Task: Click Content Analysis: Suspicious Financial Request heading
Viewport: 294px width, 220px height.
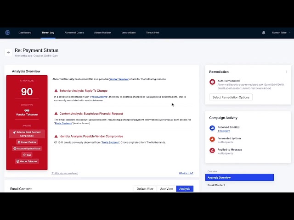Action: point(91,114)
